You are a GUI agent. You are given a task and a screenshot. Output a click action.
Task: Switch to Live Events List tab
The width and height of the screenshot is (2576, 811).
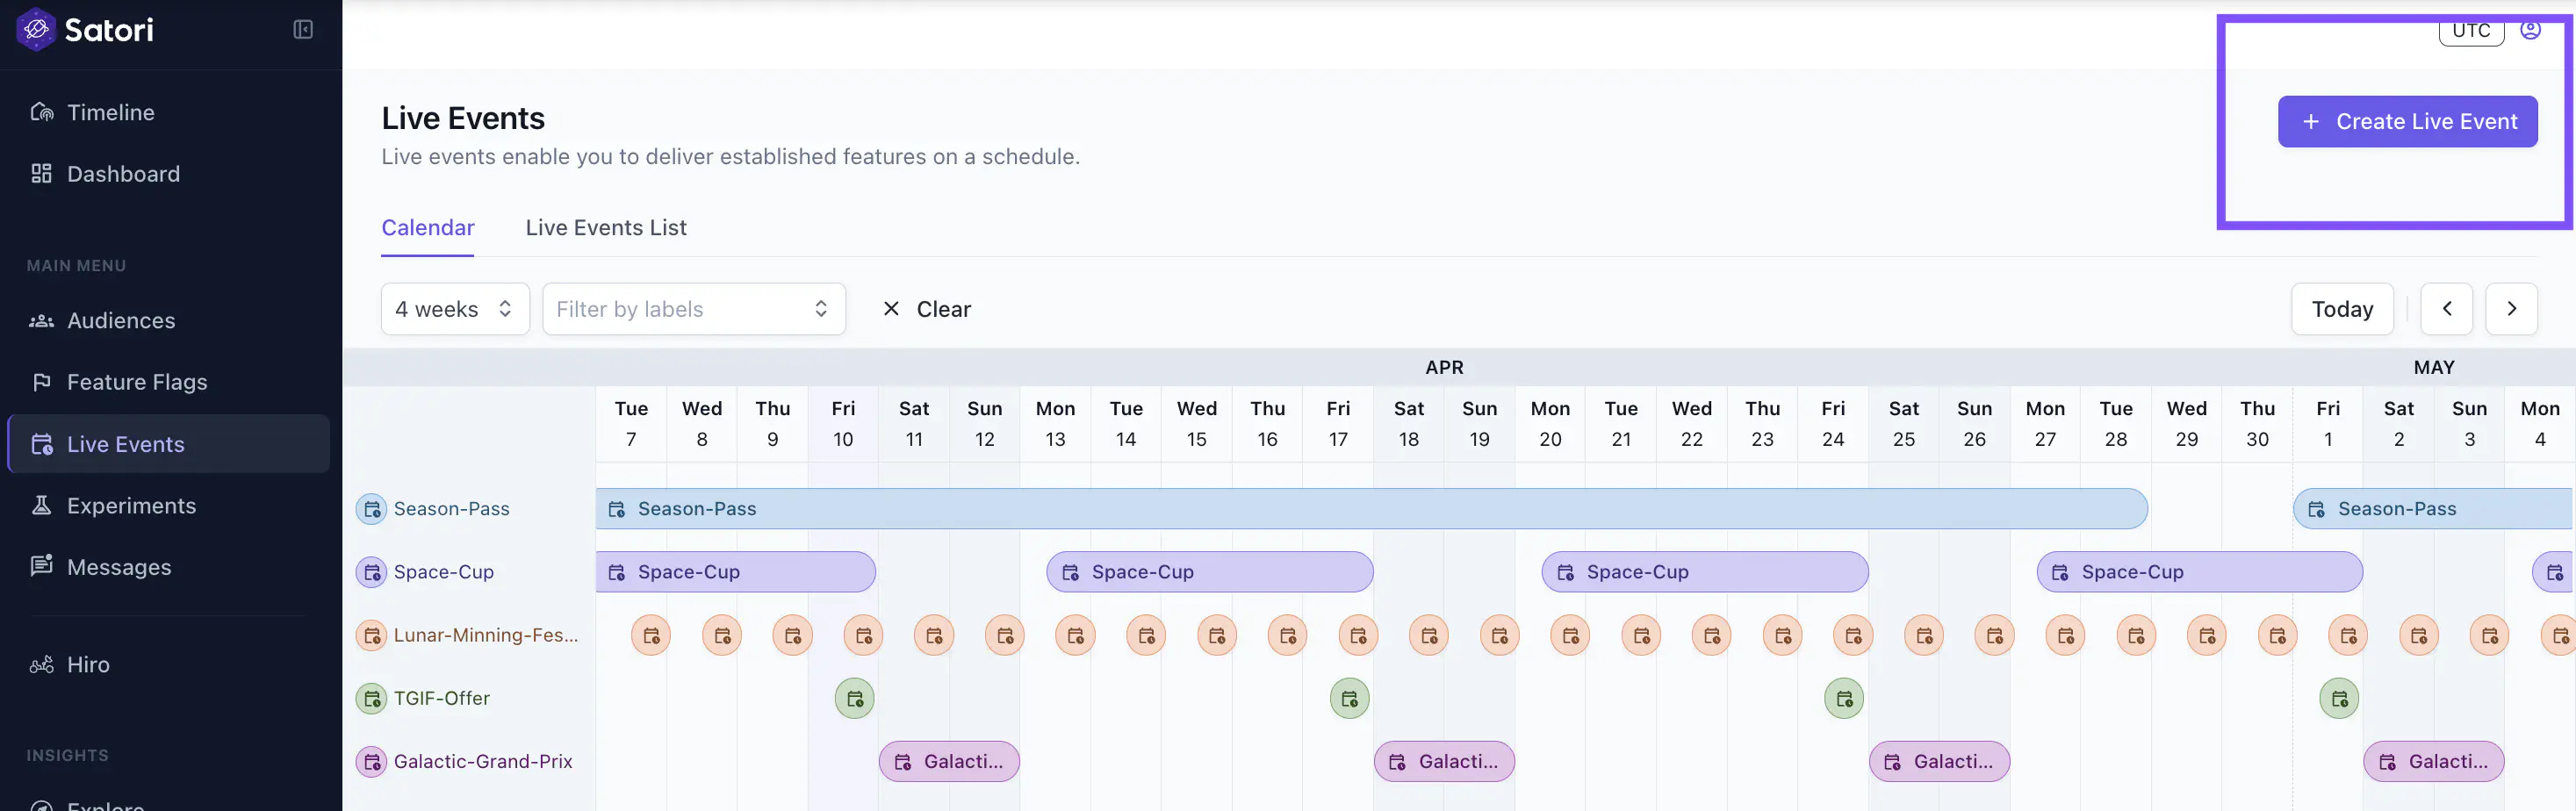[x=606, y=228]
